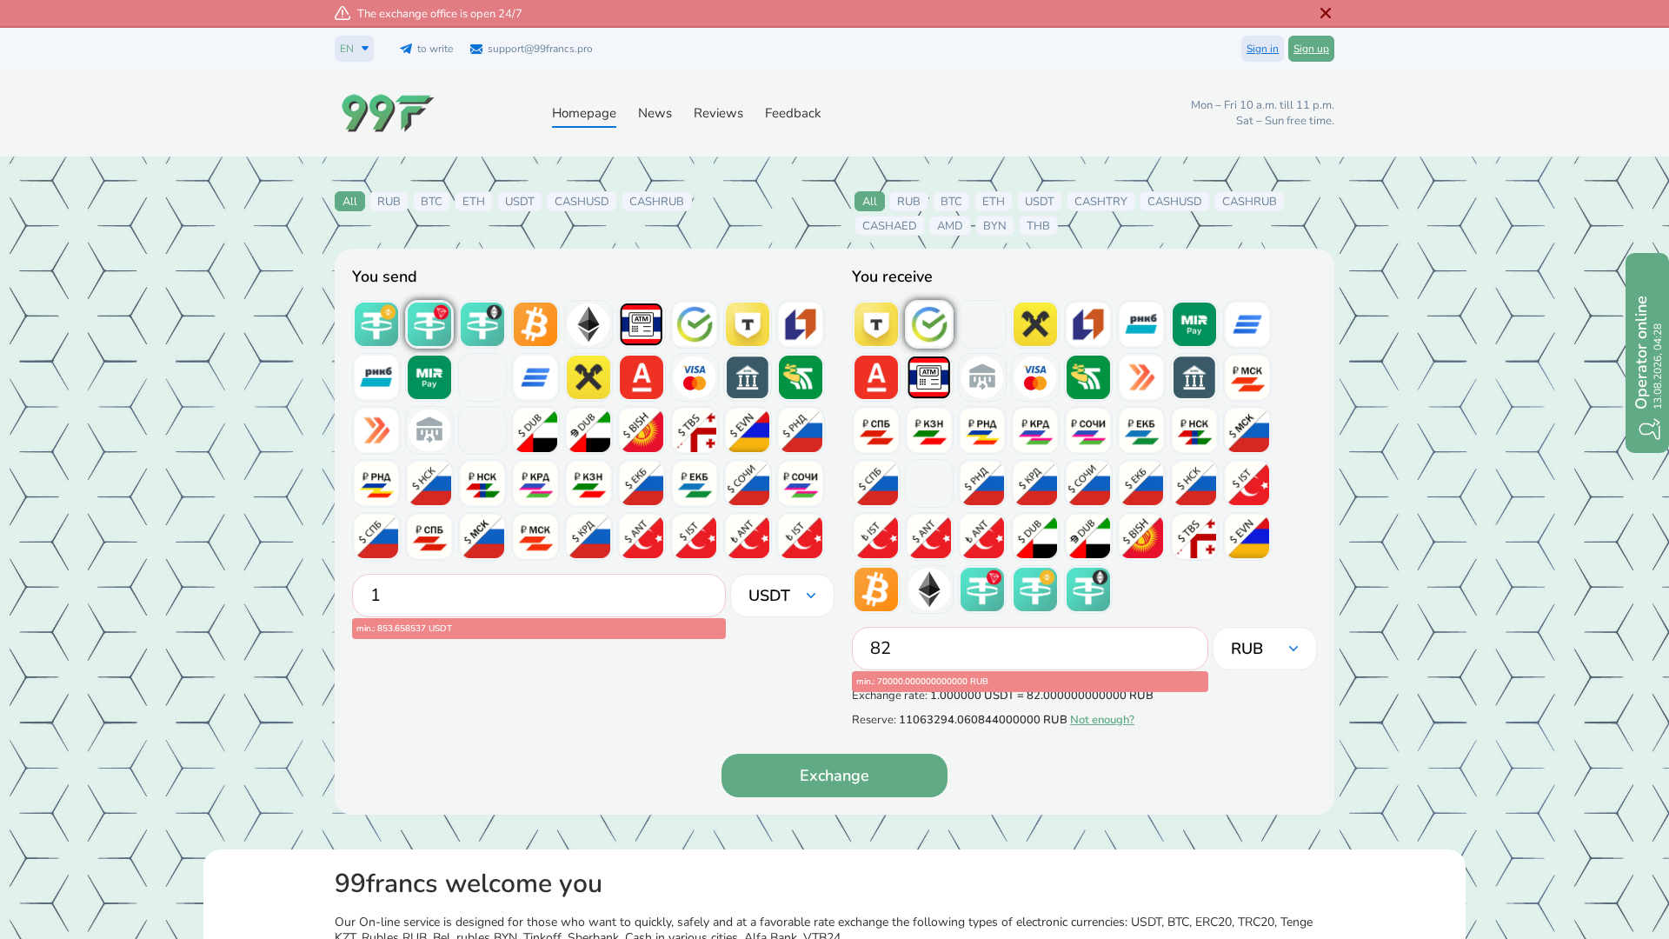Screen dimensions: 1669x939
Task: Choose Raiffeisen icon in You send
Action: click(588, 377)
